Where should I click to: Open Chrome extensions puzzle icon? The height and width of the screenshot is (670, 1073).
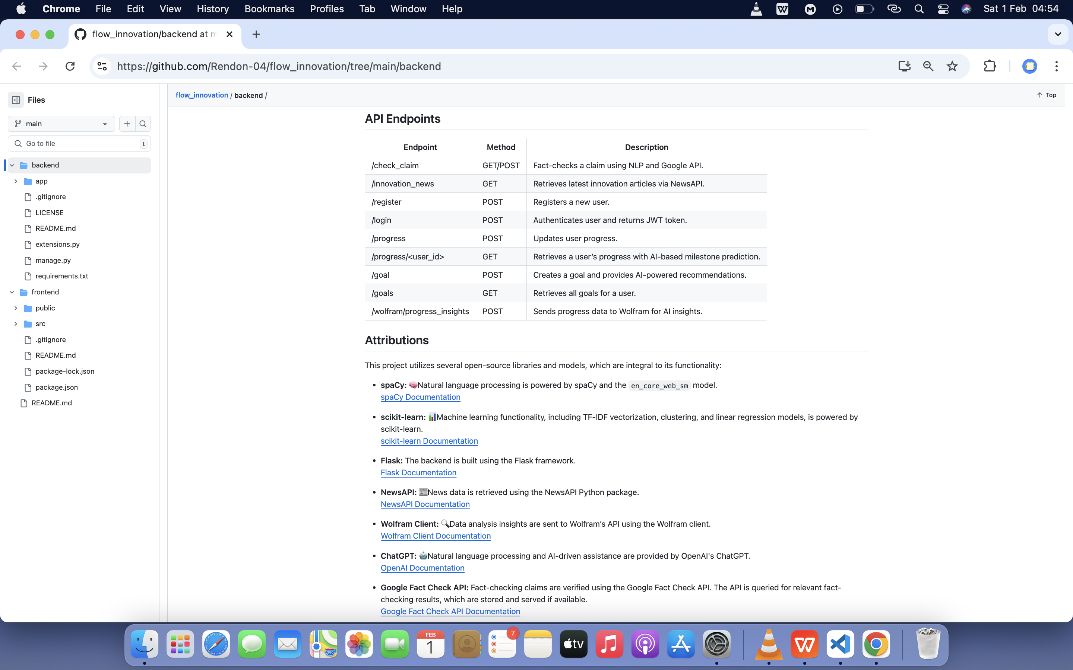coord(990,66)
